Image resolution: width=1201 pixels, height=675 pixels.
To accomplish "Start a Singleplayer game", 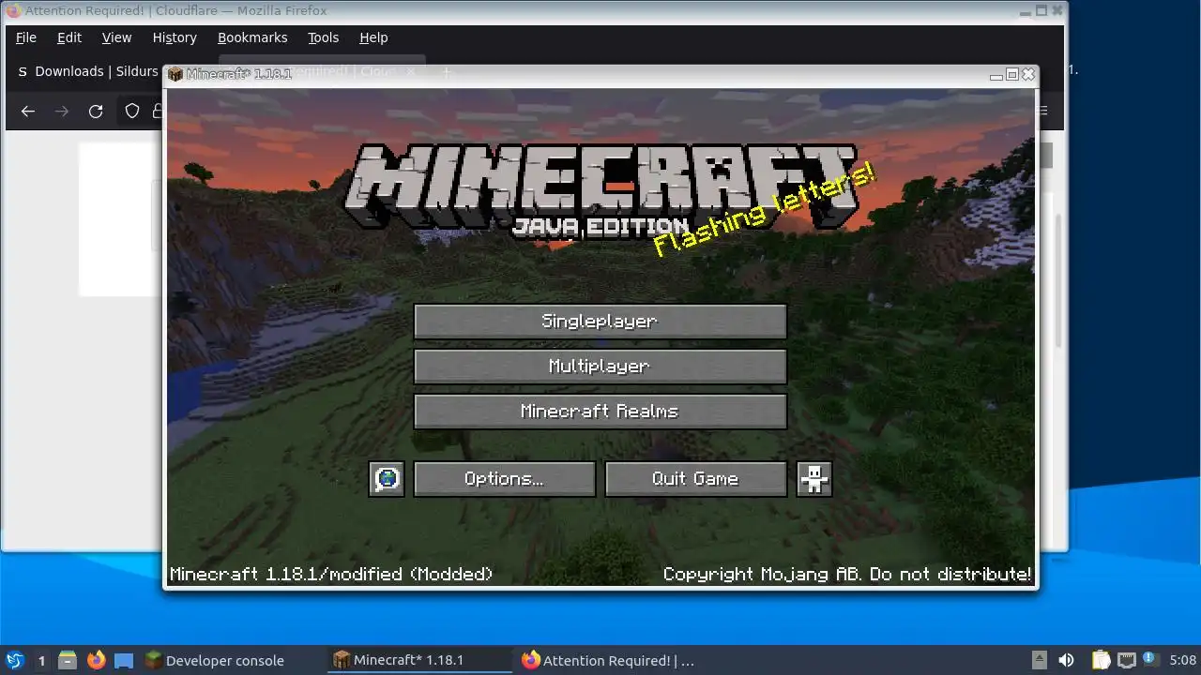I will tap(600, 321).
